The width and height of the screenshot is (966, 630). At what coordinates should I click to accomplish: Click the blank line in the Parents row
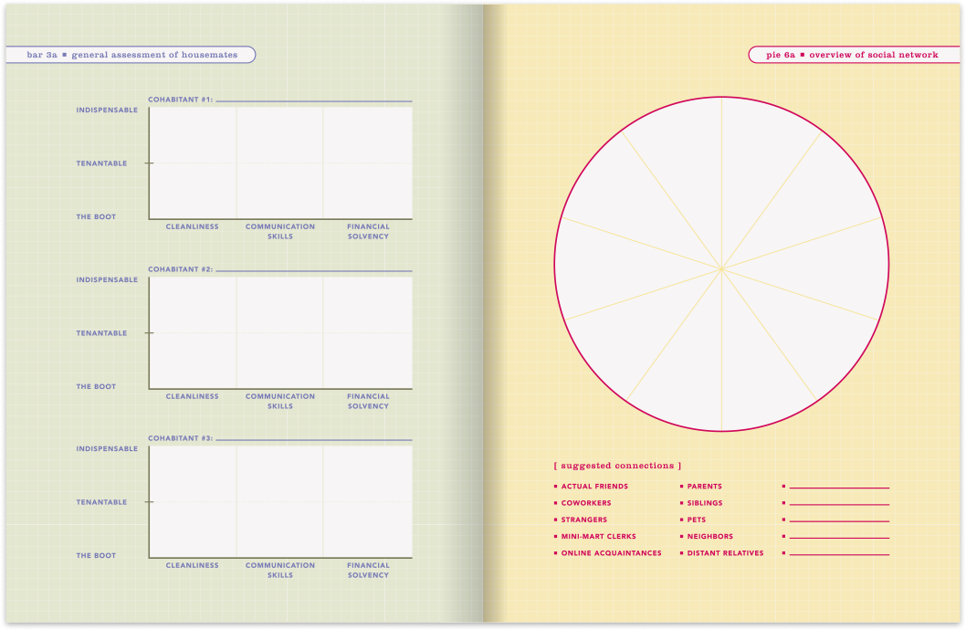coord(839,488)
